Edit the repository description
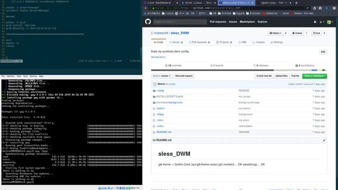Screen dimensions: 338x190 323,52
